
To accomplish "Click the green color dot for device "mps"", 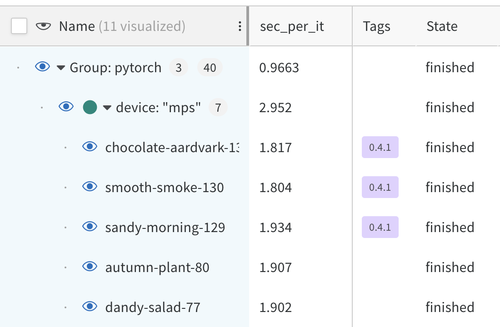I will click(x=90, y=107).
